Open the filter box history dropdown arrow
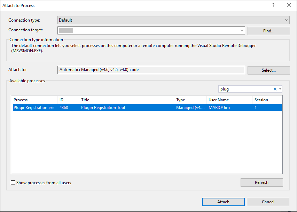Image resolution: width=297 pixels, height=212 pixels. (280, 89)
